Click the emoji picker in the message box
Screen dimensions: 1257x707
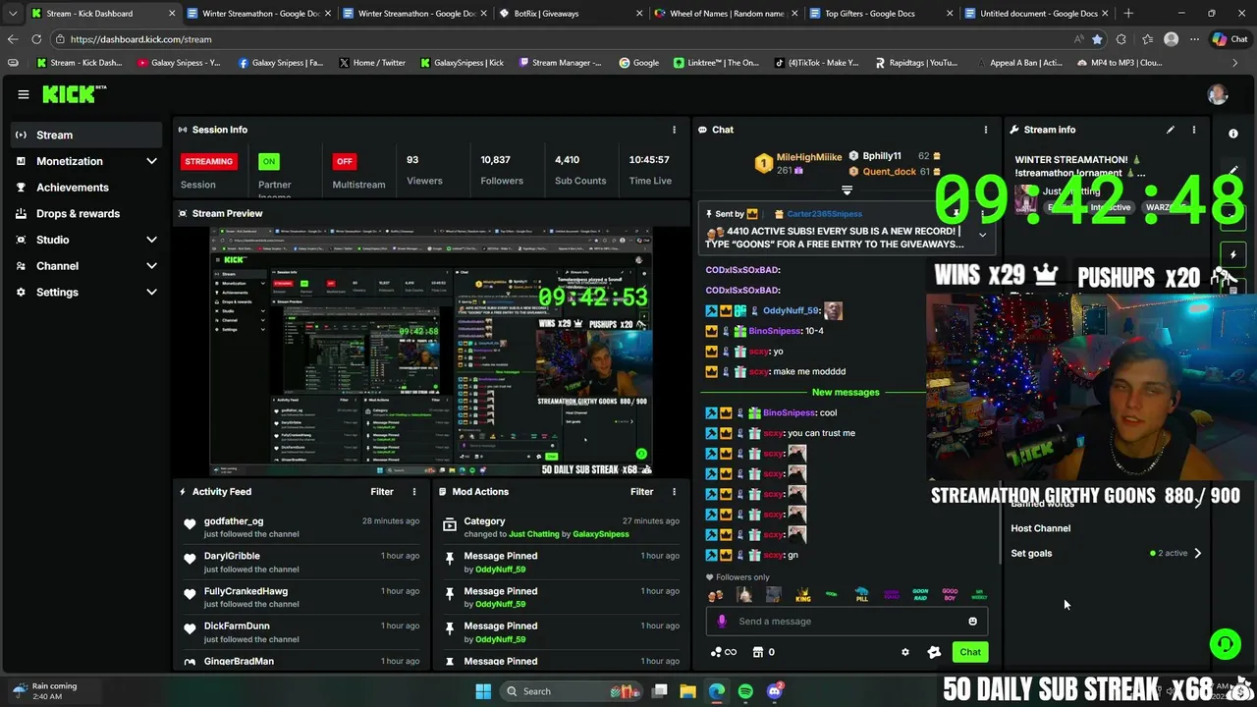pyautogui.click(x=972, y=622)
